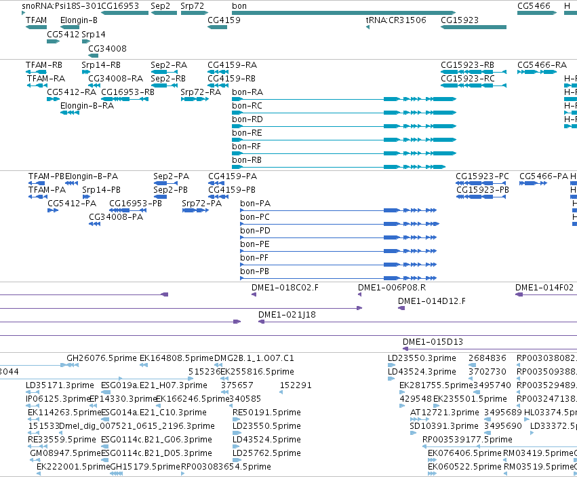Click the Sep2-PA protein label

171,176
